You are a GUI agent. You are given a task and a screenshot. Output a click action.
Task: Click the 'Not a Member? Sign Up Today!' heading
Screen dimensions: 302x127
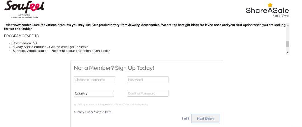114,68
